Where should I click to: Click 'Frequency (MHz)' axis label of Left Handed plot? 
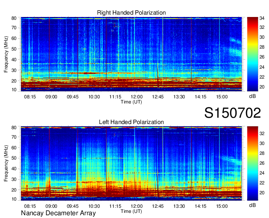tap(6, 163)
